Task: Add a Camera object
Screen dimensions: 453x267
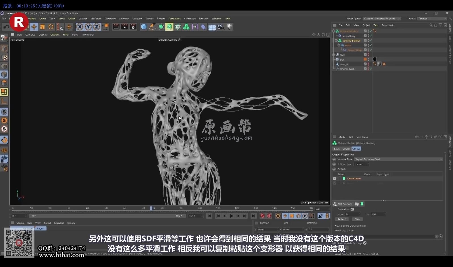Action: point(221,27)
